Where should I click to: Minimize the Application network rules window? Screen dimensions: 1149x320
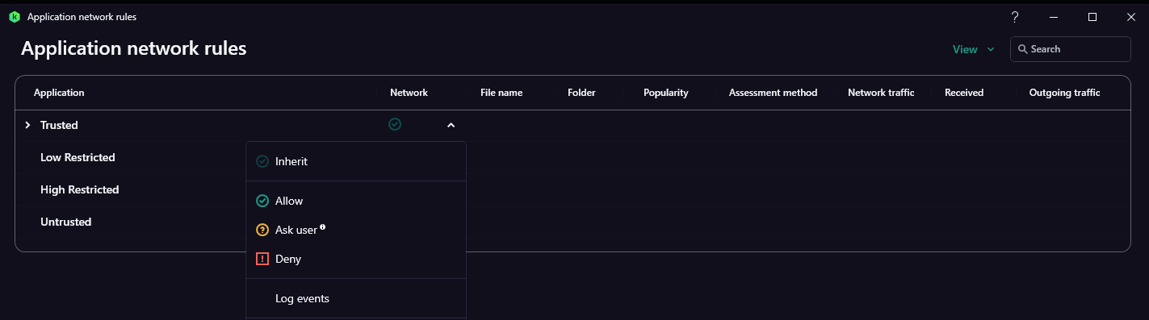(1054, 17)
